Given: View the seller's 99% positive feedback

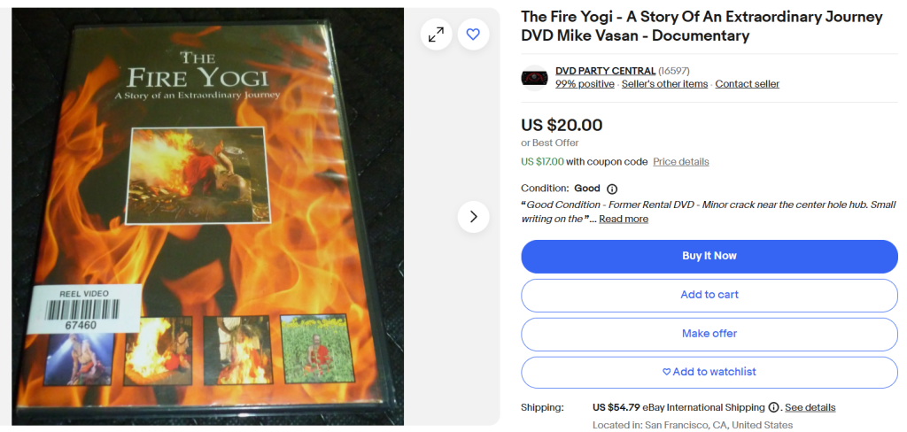Looking at the screenshot, I should tap(585, 84).
